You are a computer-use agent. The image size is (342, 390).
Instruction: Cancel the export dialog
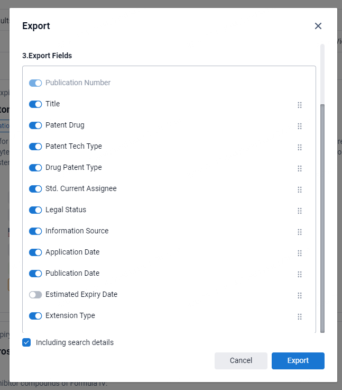pyautogui.click(x=241, y=360)
